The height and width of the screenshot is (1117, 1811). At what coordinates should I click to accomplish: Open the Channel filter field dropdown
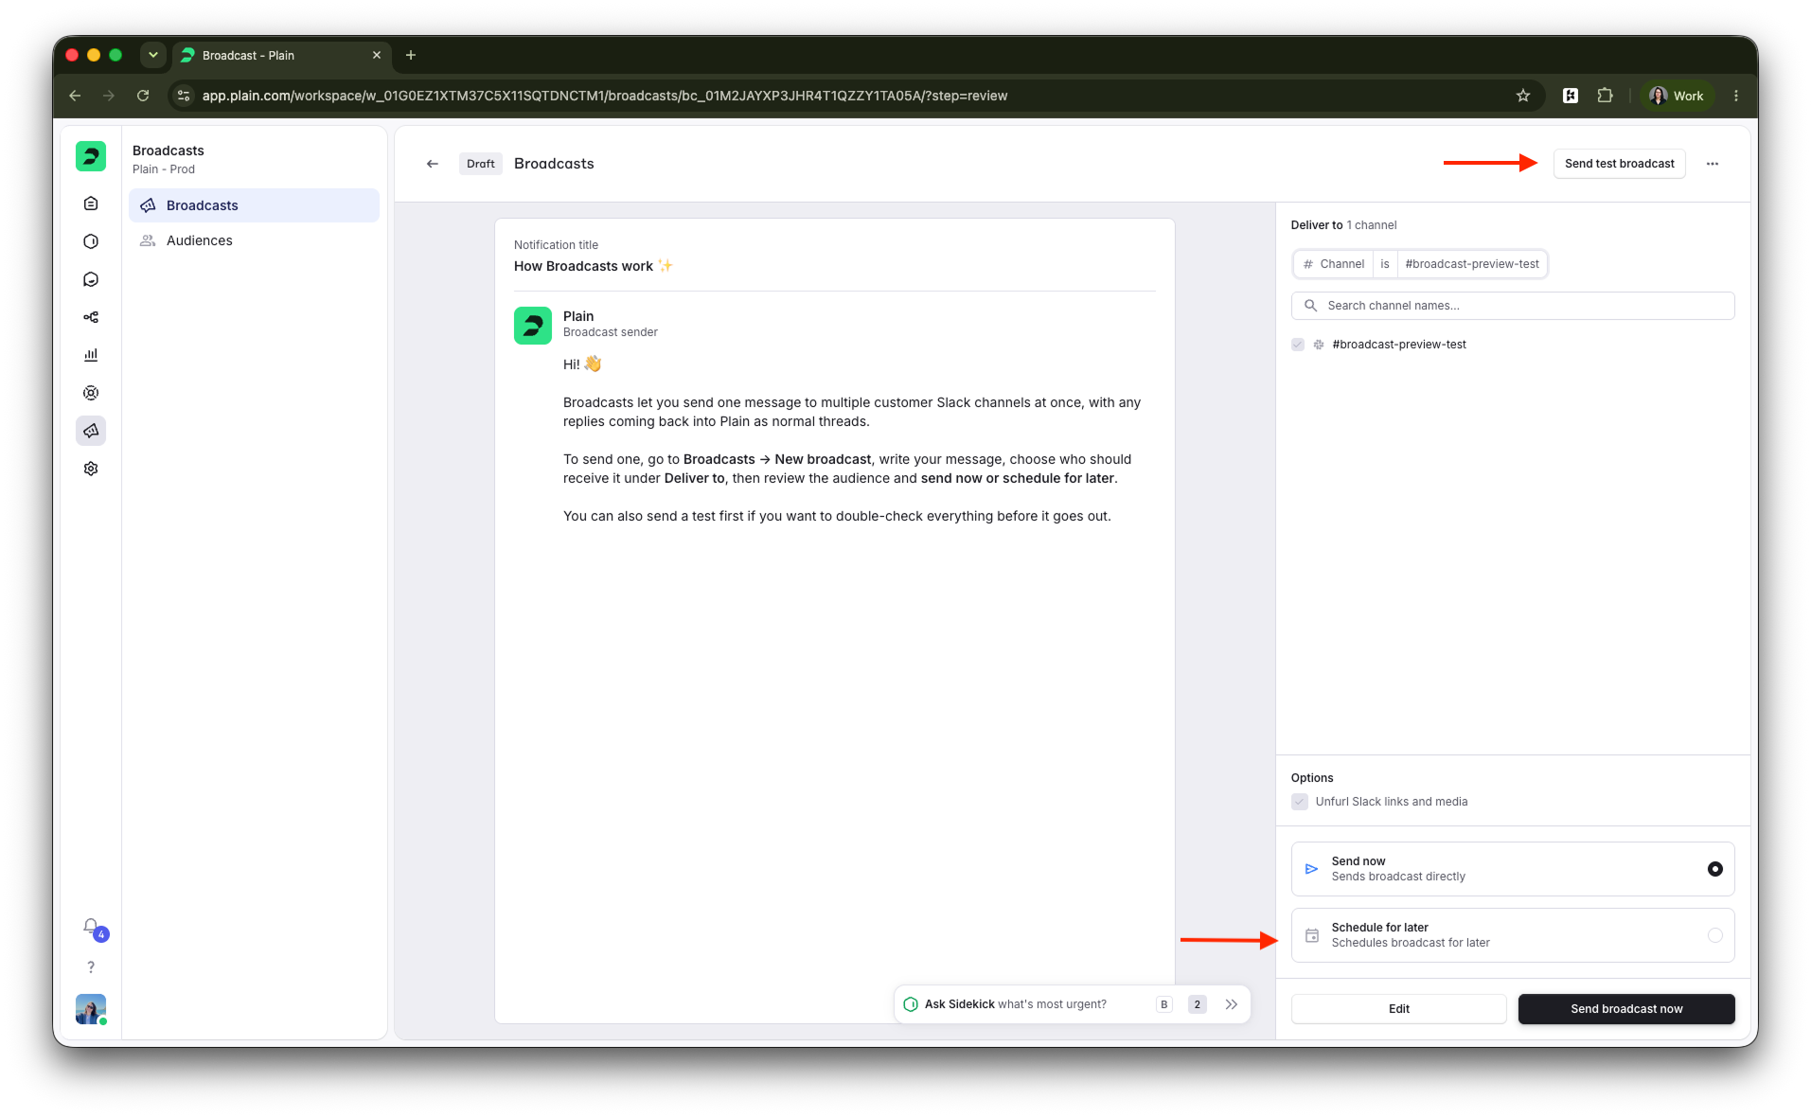(x=1334, y=264)
